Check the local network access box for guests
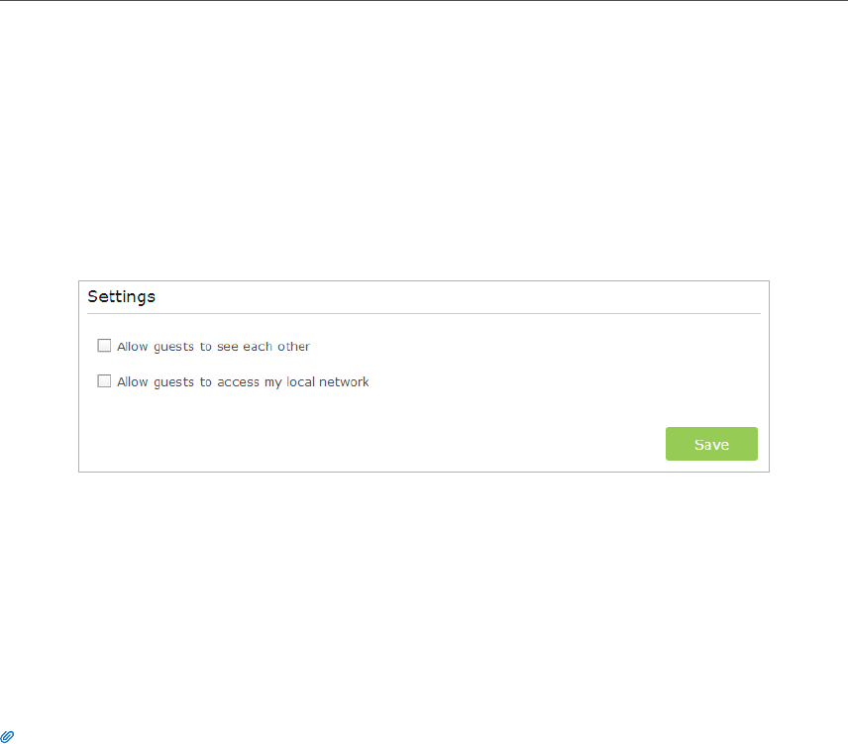848x744 pixels. coord(104,381)
